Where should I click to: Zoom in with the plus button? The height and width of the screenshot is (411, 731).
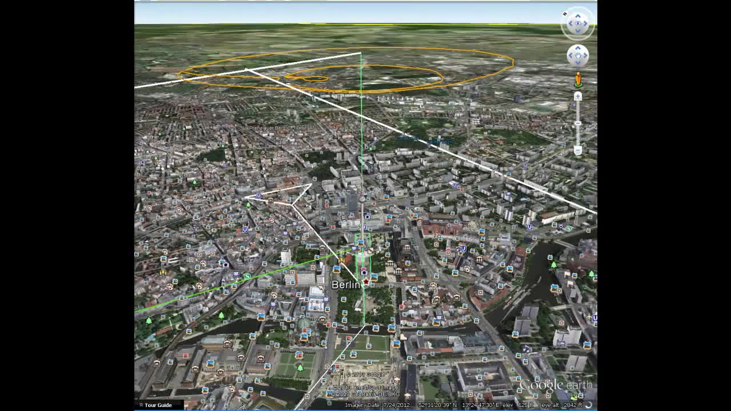578,96
